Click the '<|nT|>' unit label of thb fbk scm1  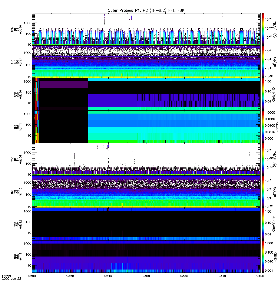tap(277, 127)
